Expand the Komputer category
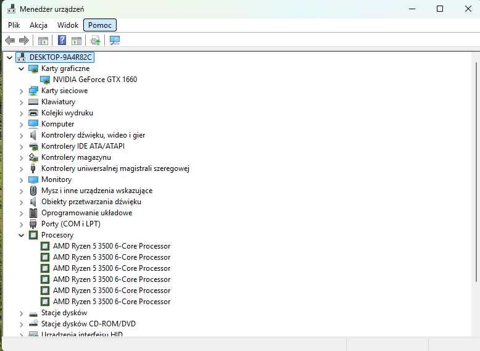Screen dimensions: 480x351 21,125
